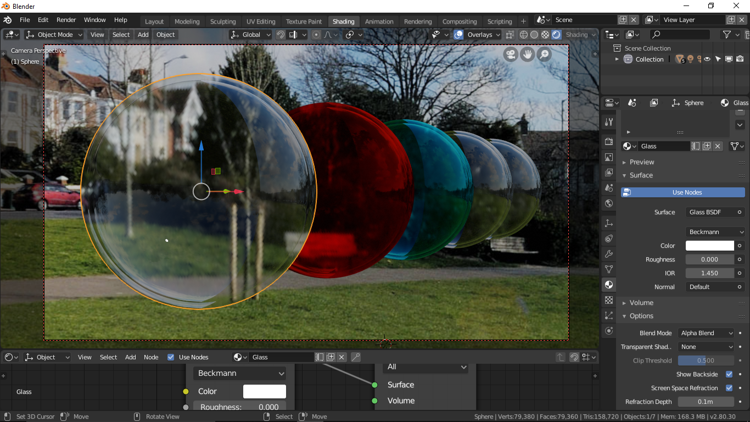Open the Object Mode dropdown

point(54,35)
